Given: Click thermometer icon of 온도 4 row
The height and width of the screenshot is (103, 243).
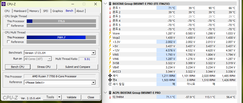Looking at the screenshot, I should 110,21.
